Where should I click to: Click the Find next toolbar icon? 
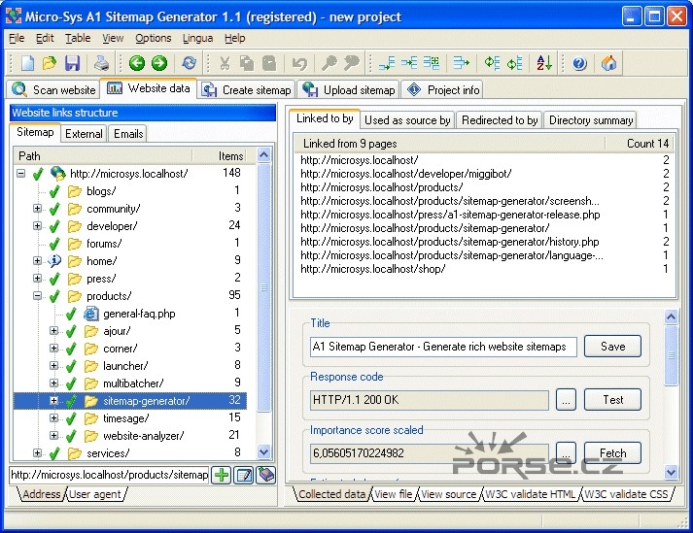tap(352, 63)
